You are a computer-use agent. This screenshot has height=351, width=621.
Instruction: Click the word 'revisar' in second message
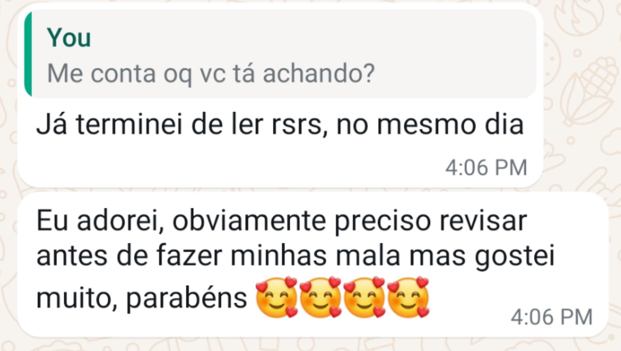pyautogui.click(x=483, y=221)
